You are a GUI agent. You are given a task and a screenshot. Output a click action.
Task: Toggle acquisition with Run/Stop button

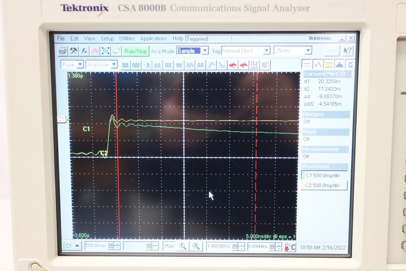[135, 51]
